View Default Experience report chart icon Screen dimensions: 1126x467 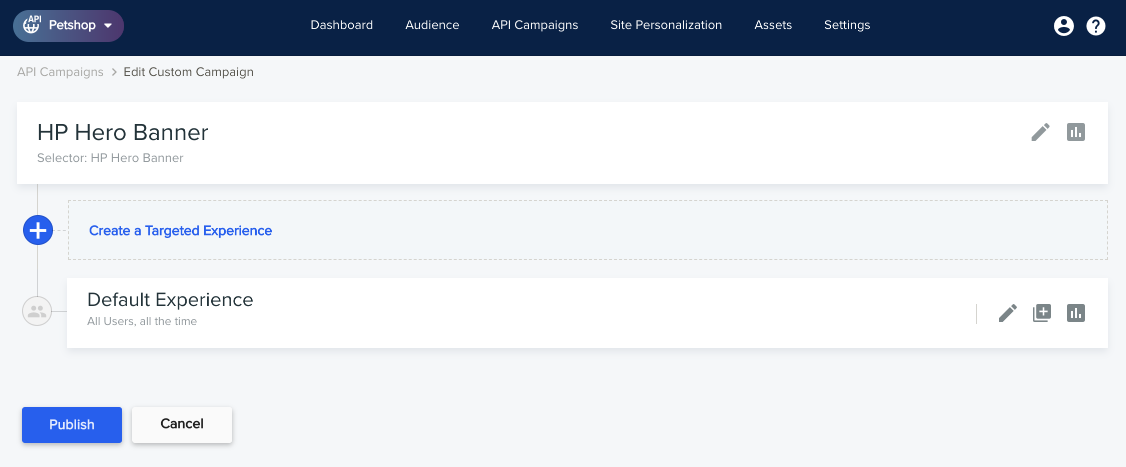[x=1076, y=313]
